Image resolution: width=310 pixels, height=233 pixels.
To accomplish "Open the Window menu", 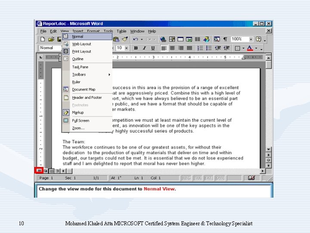I will click(x=137, y=31).
